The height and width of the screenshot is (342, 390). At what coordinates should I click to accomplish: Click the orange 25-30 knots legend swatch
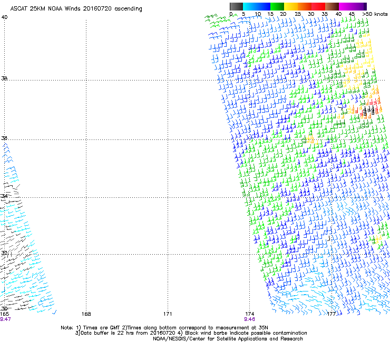305,6
